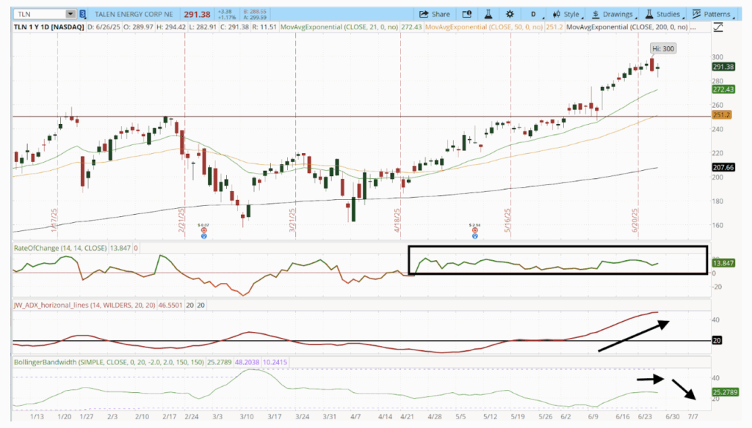Click the drawing tool icon below Patterns
Viewport: 752px width, 428px height.
coord(718,27)
